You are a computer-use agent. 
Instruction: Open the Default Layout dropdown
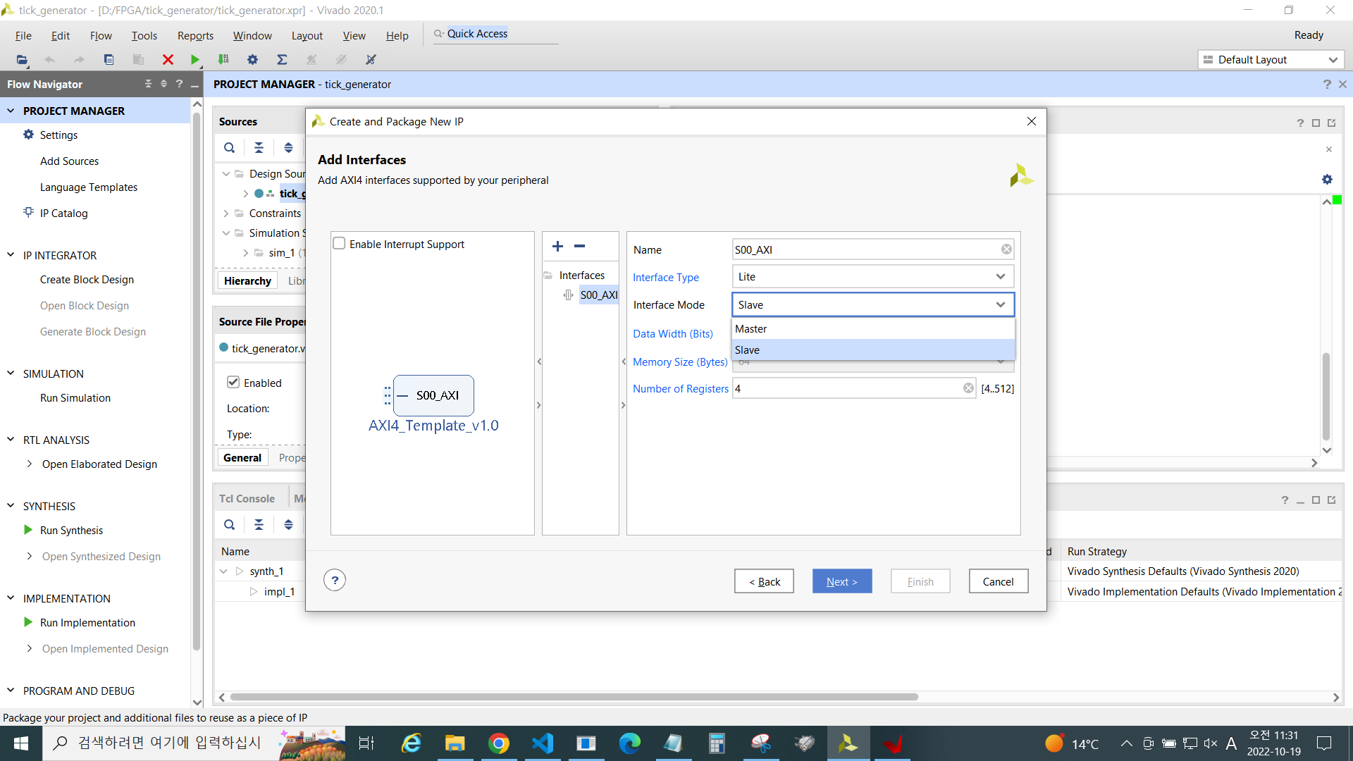tap(1271, 60)
